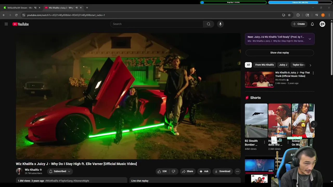The width and height of the screenshot is (333, 187).
Task: Dislike the video with thumbs down
Action: click(x=174, y=171)
